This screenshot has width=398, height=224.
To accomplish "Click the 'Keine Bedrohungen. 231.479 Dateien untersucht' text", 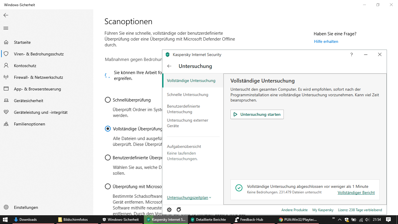I will [x=284, y=192].
